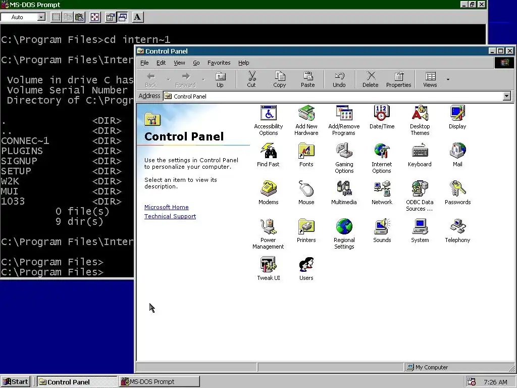Open the File menu
The height and width of the screenshot is (388, 517).
(x=144, y=63)
